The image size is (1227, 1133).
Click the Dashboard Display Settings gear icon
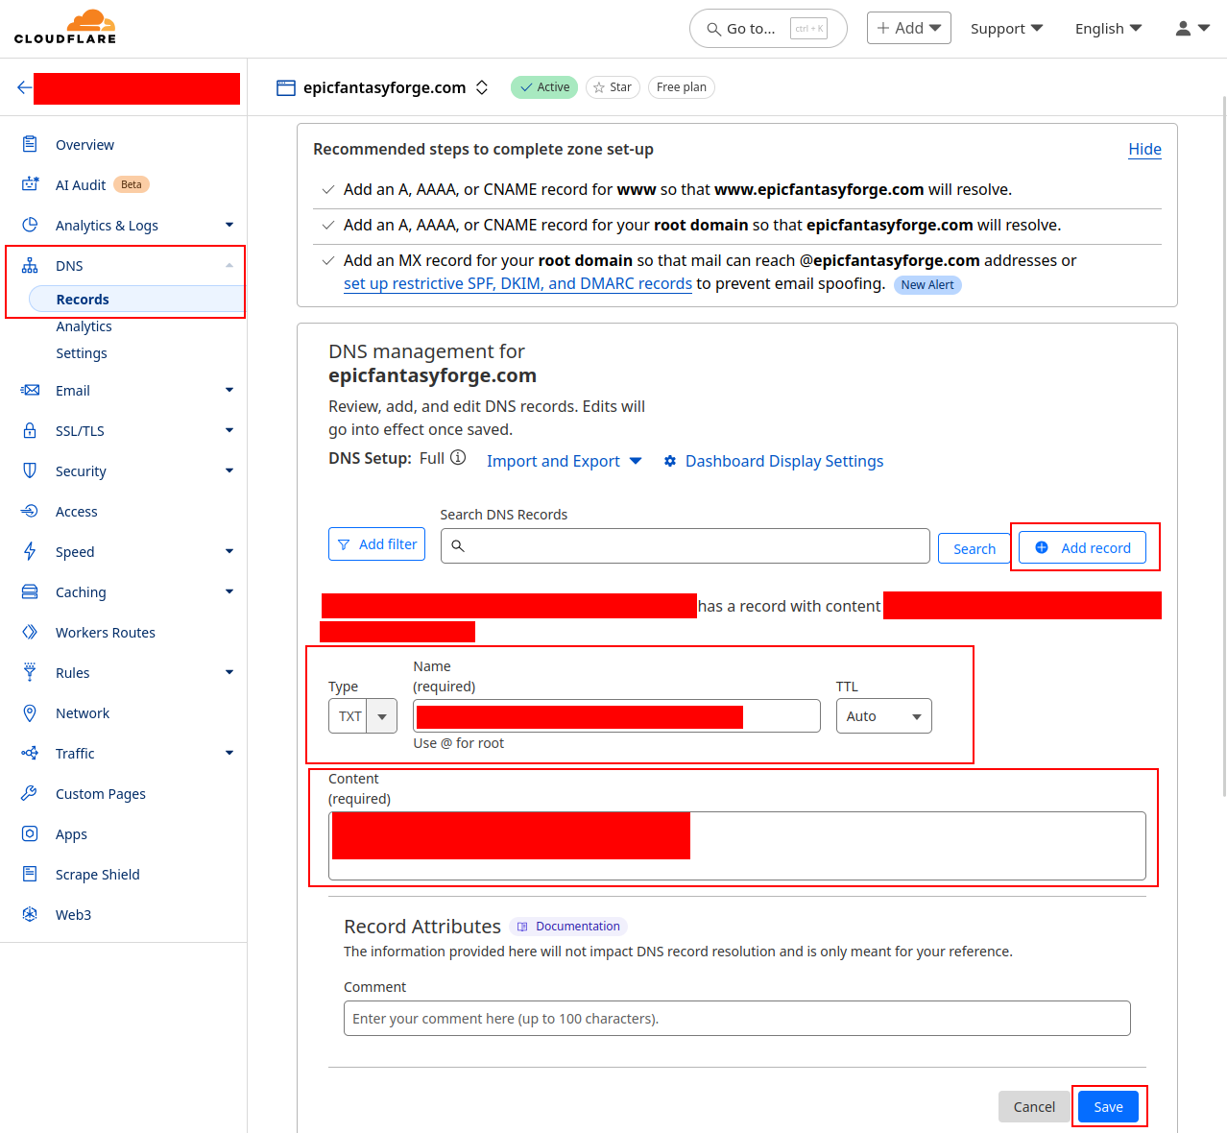(670, 462)
